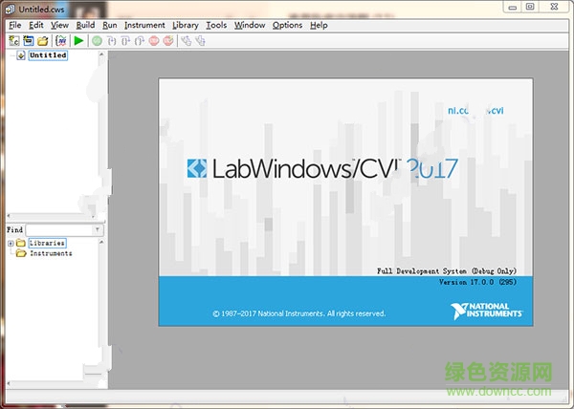574x409 pixels.
Task: Open the Find box dropdown arrow
Action: 98,230
